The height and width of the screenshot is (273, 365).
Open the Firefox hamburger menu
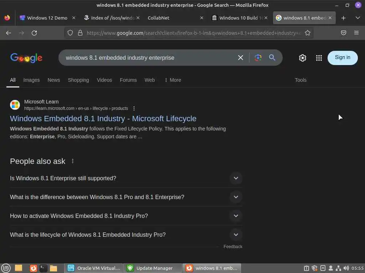point(356,33)
